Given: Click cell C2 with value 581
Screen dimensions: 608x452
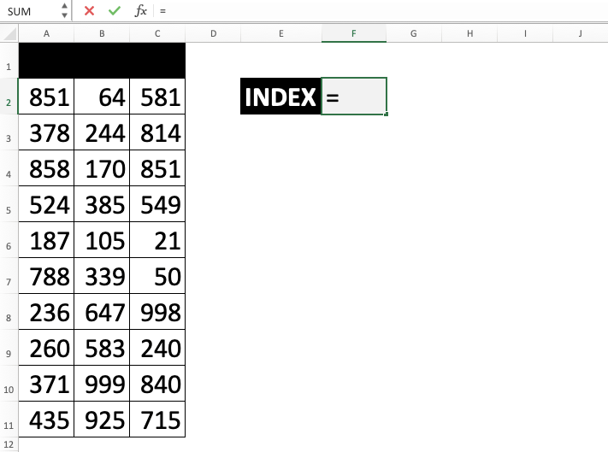Looking at the screenshot, I should click(157, 97).
